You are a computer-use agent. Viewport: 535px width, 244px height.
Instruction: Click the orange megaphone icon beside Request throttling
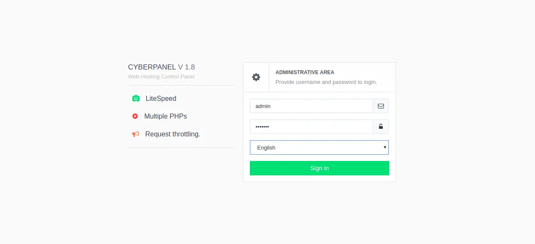tap(136, 134)
